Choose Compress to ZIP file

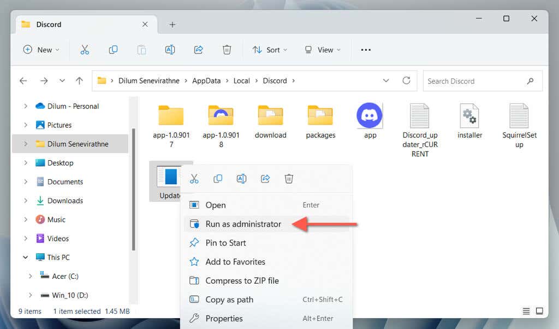[242, 281]
